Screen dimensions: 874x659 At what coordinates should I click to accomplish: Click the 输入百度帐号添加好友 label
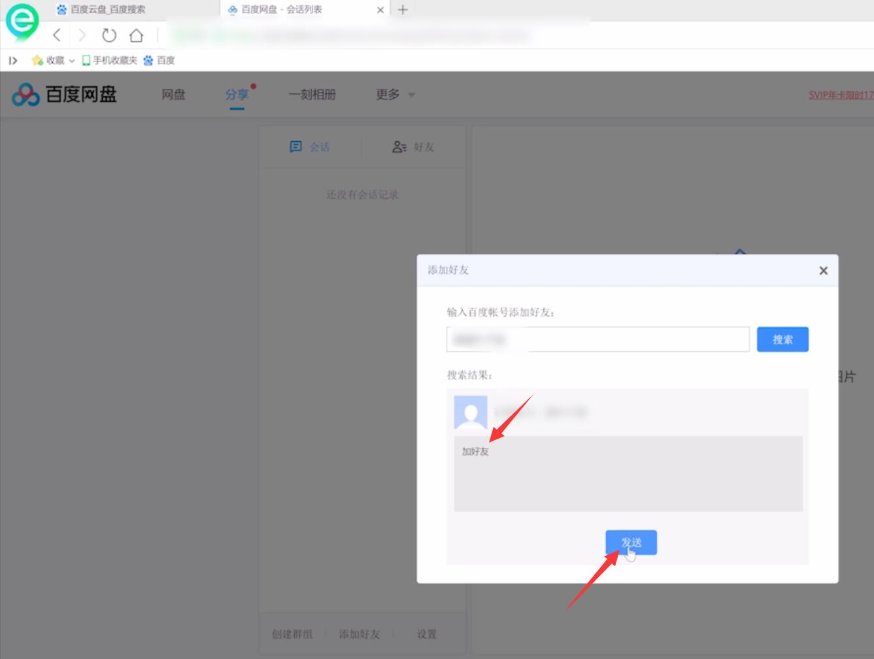(x=501, y=313)
